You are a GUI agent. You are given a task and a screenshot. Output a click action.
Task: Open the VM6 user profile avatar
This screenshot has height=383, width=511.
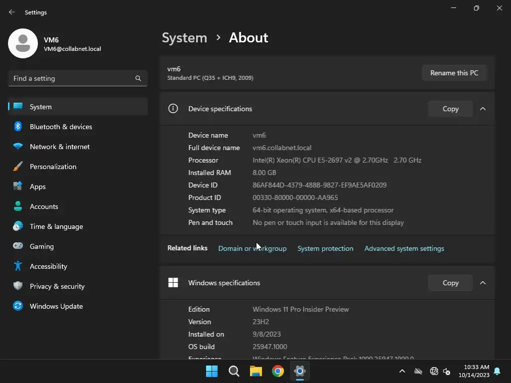(23, 43)
